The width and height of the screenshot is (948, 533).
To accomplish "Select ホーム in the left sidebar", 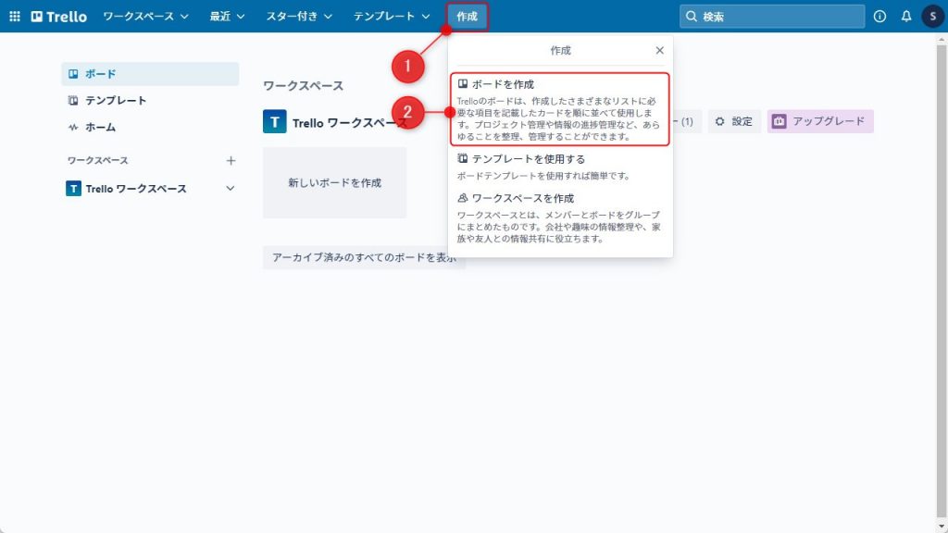I will point(150,127).
